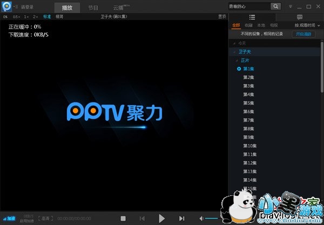Select episode 第7集
Screen dimensions: 324x225
tap(248, 120)
